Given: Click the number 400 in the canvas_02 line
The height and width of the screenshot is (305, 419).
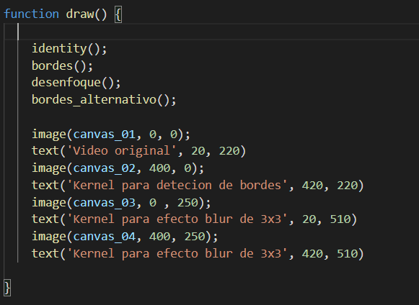Looking at the screenshot, I should [160, 168].
